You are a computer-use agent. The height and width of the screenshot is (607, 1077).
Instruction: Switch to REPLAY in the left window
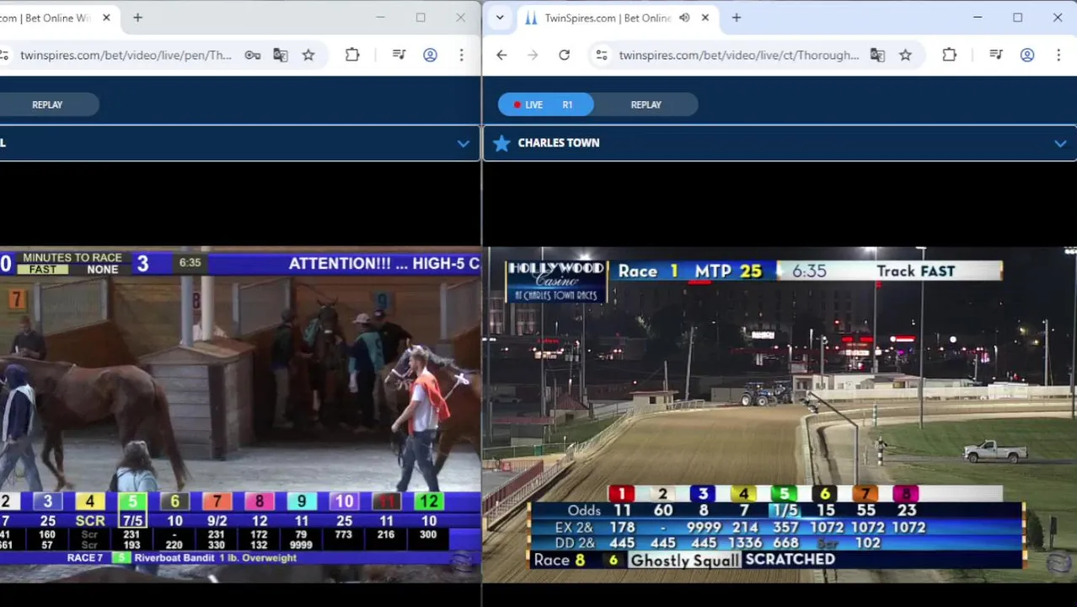point(47,105)
